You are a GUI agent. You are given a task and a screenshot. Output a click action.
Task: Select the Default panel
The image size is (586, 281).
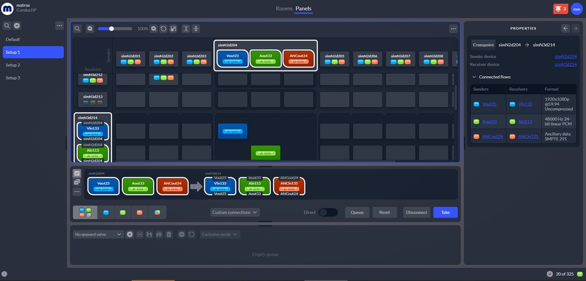(x=33, y=39)
